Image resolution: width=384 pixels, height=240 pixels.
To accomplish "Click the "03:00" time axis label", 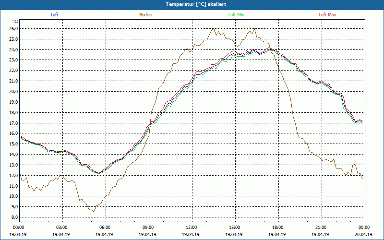I will (62, 228).
